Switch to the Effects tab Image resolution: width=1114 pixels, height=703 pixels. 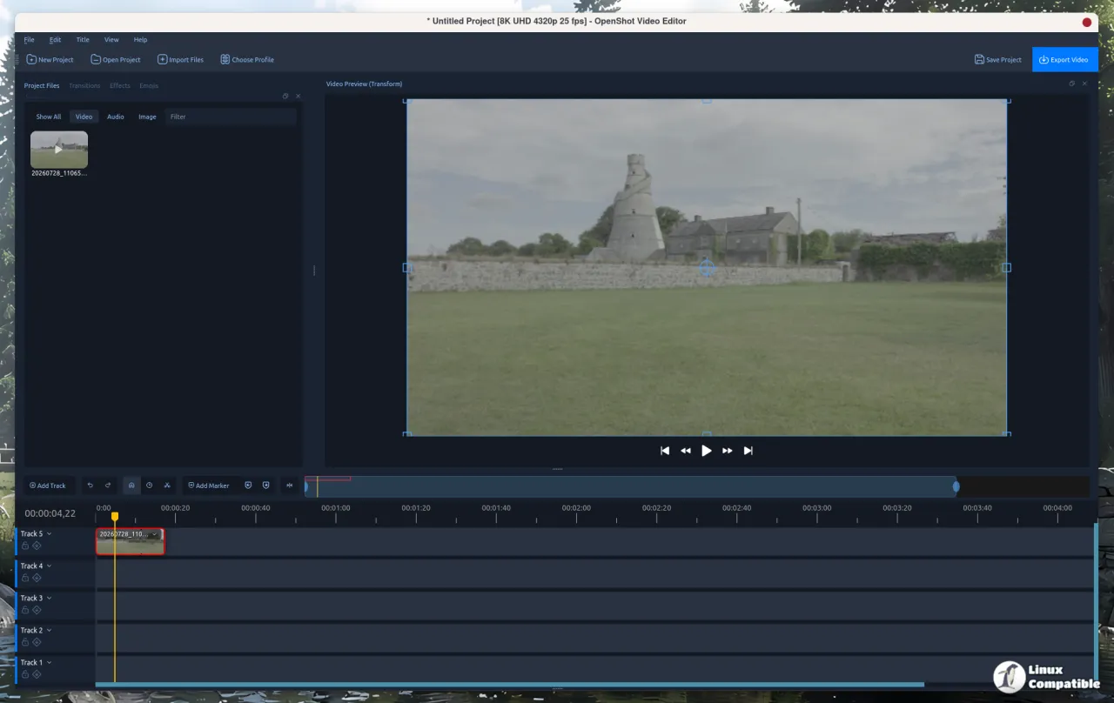point(120,85)
